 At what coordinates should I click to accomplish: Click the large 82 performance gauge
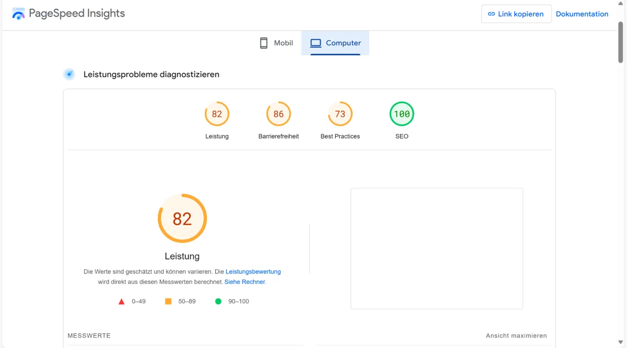[x=182, y=218]
